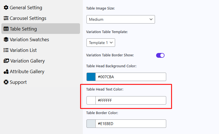The image size is (219, 134).
Task: Open the Attribute Gallery text link
Action: pos(27,71)
